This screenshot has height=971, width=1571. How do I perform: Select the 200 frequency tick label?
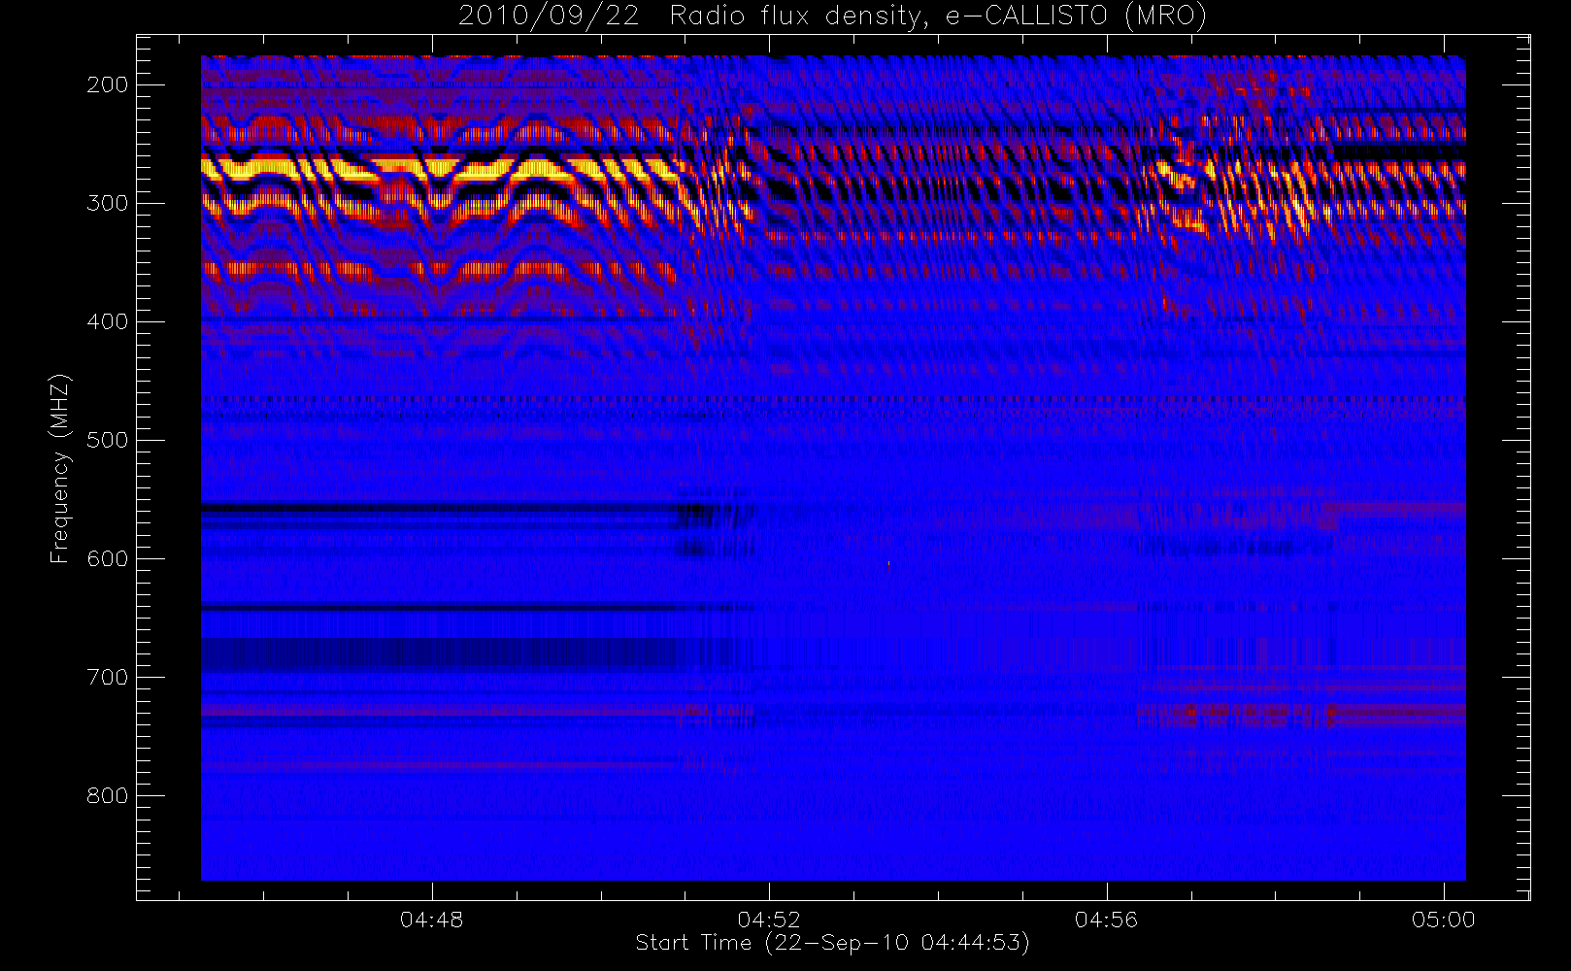[x=108, y=84]
